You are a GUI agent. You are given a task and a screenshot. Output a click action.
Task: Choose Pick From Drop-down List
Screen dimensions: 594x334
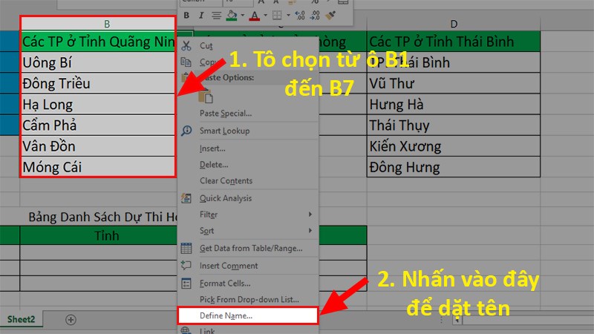tap(248, 299)
